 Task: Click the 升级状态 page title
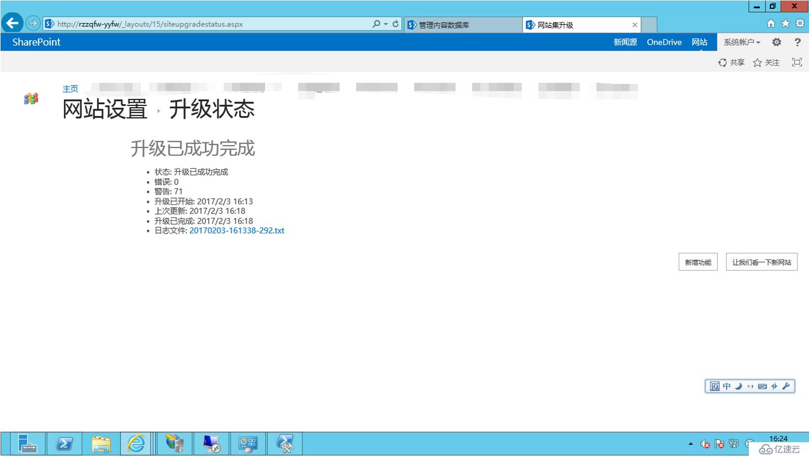coord(212,109)
